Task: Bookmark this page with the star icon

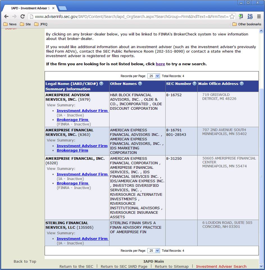Action: 232,17
